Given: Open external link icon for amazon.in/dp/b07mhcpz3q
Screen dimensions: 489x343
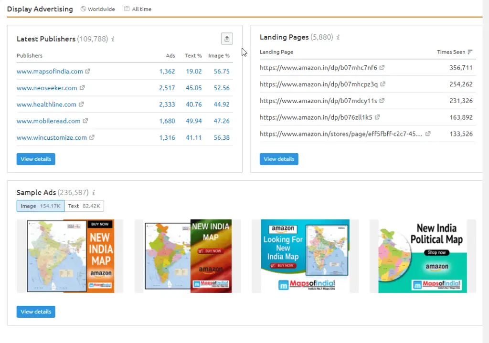Looking at the screenshot, I should [x=383, y=84].
